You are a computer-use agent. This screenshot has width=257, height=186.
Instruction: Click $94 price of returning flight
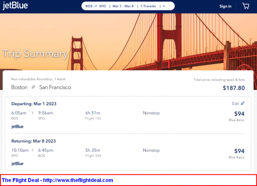coord(239,151)
